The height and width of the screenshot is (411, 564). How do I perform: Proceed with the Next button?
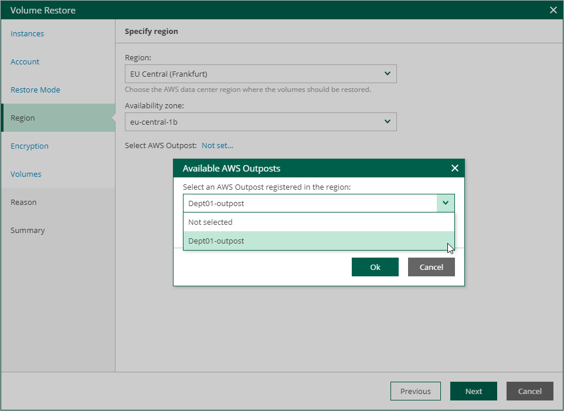pos(474,391)
